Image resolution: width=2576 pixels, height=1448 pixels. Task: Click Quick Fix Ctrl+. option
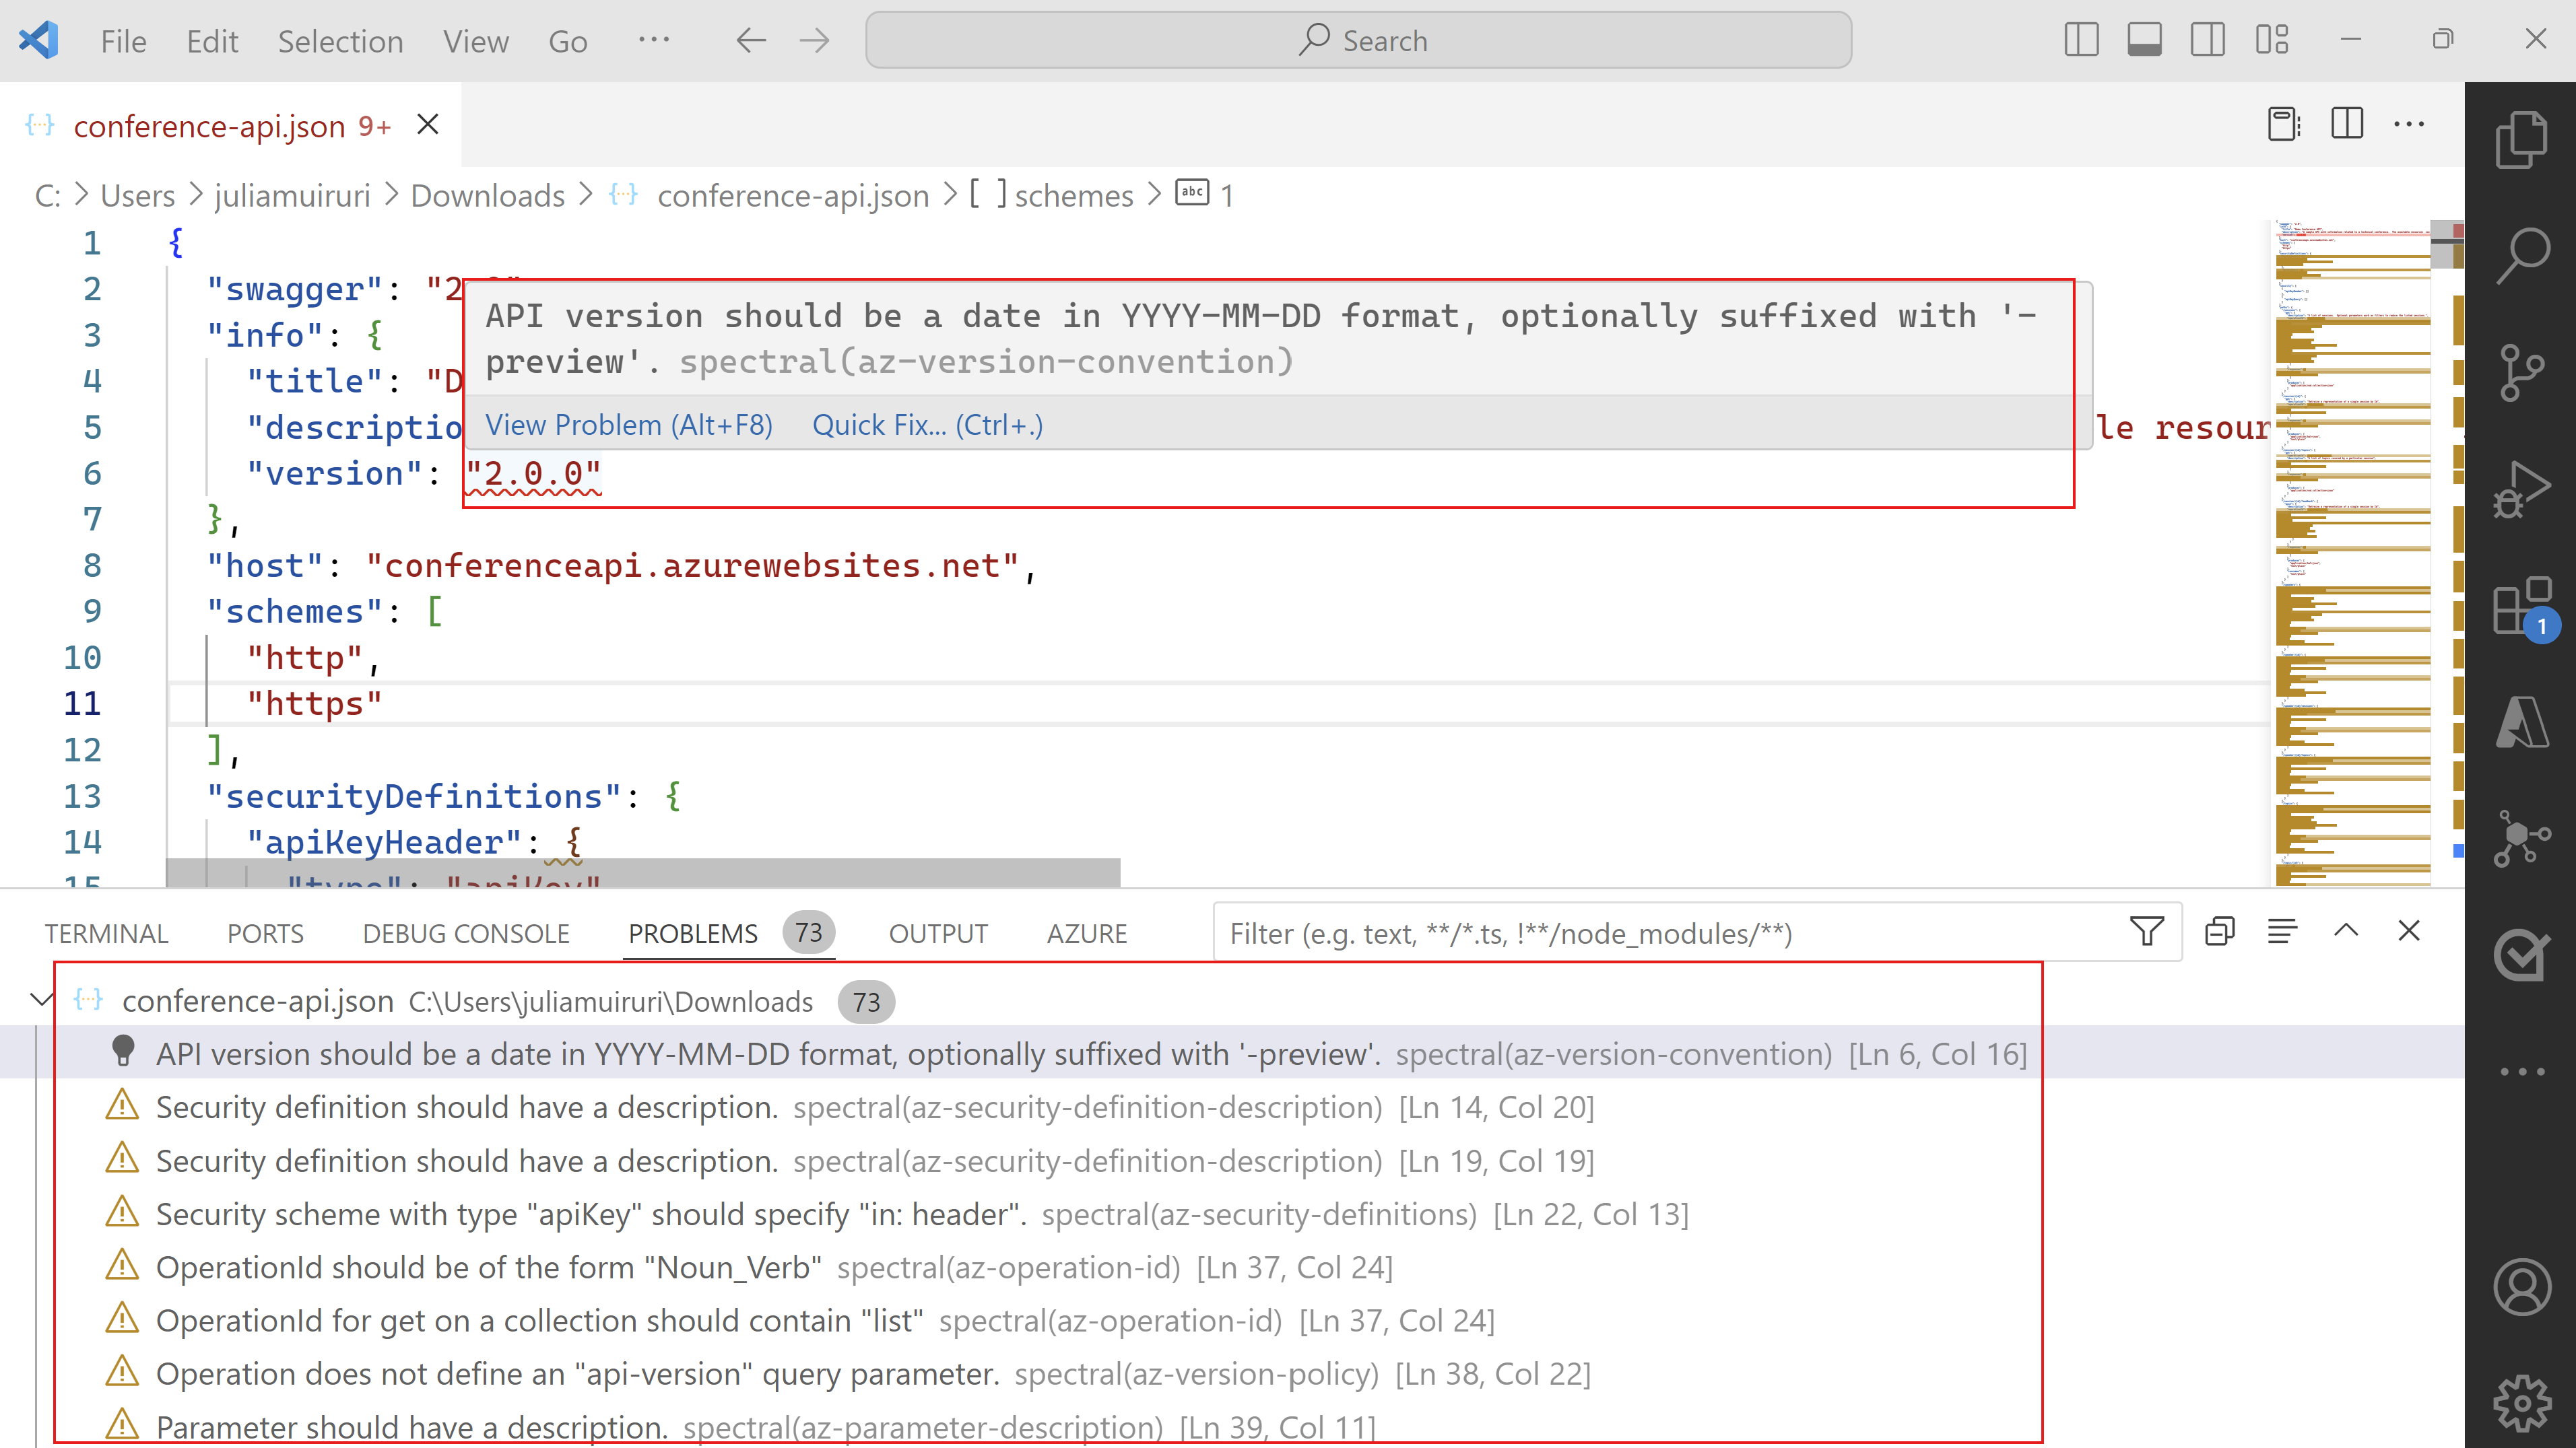coord(927,424)
